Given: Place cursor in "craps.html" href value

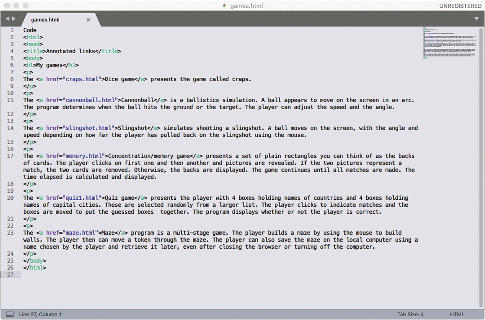Looking at the screenshot, I should tap(82, 79).
